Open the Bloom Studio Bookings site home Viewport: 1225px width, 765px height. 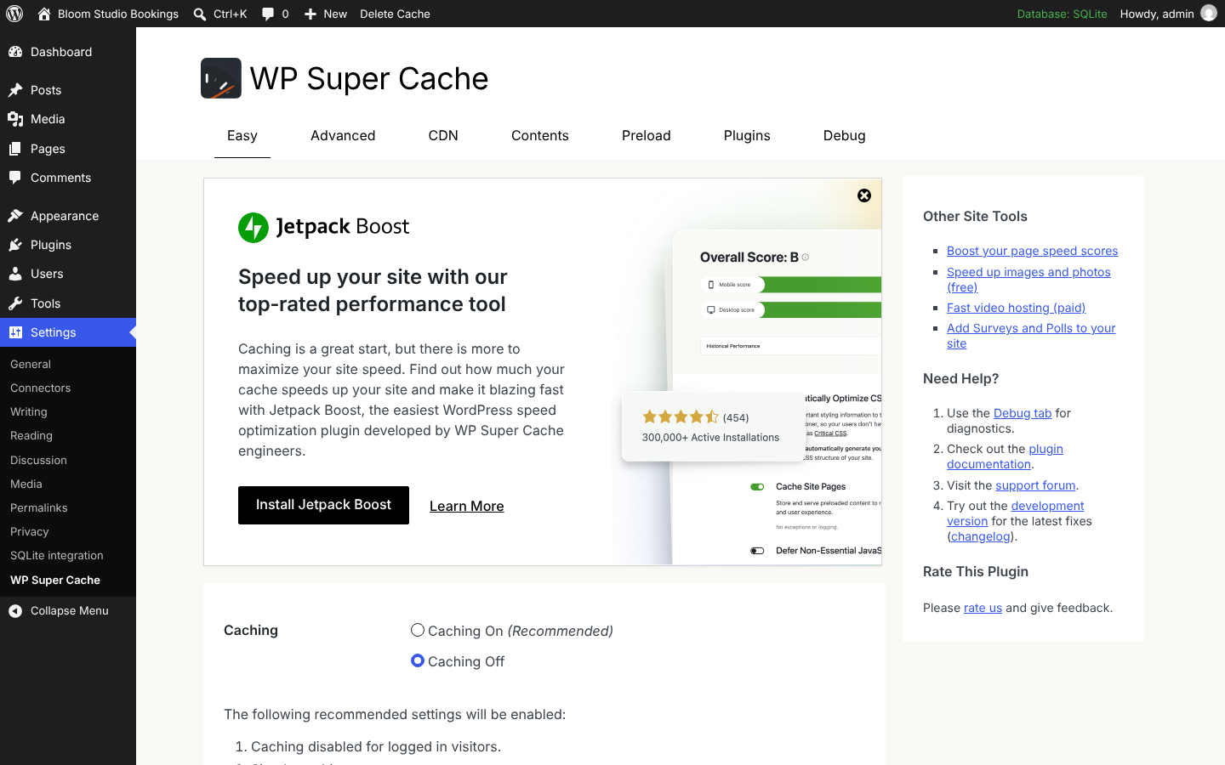pos(108,14)
